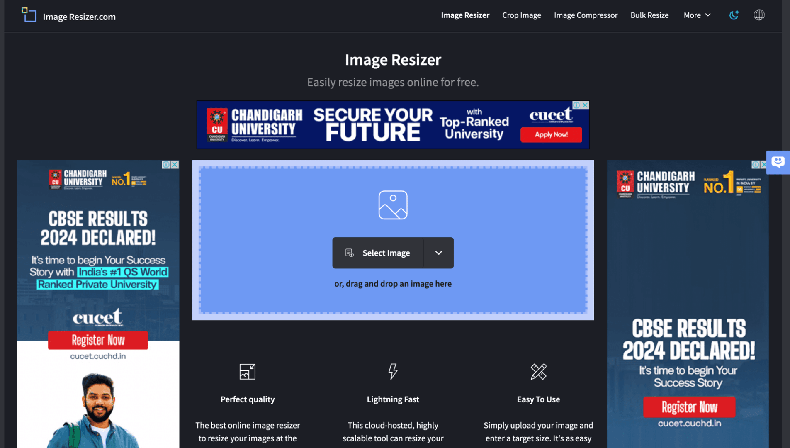Click the file icon inside Select Image button
The height and width of the screenshot is (448, 790).
click(349, 253)
